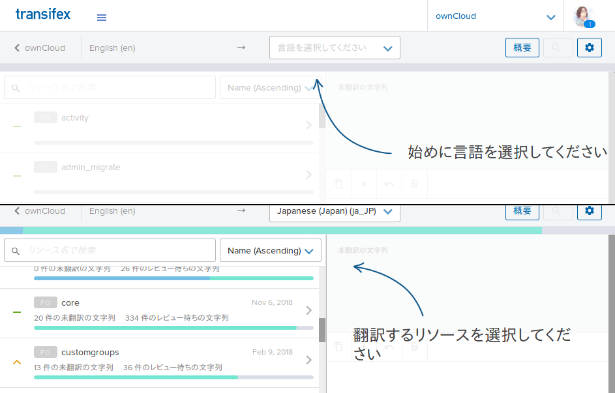Click English (en) in upper source language bar
Image resolution: width=615 pixels, height=393 pixels.
(x=112, y=48)
